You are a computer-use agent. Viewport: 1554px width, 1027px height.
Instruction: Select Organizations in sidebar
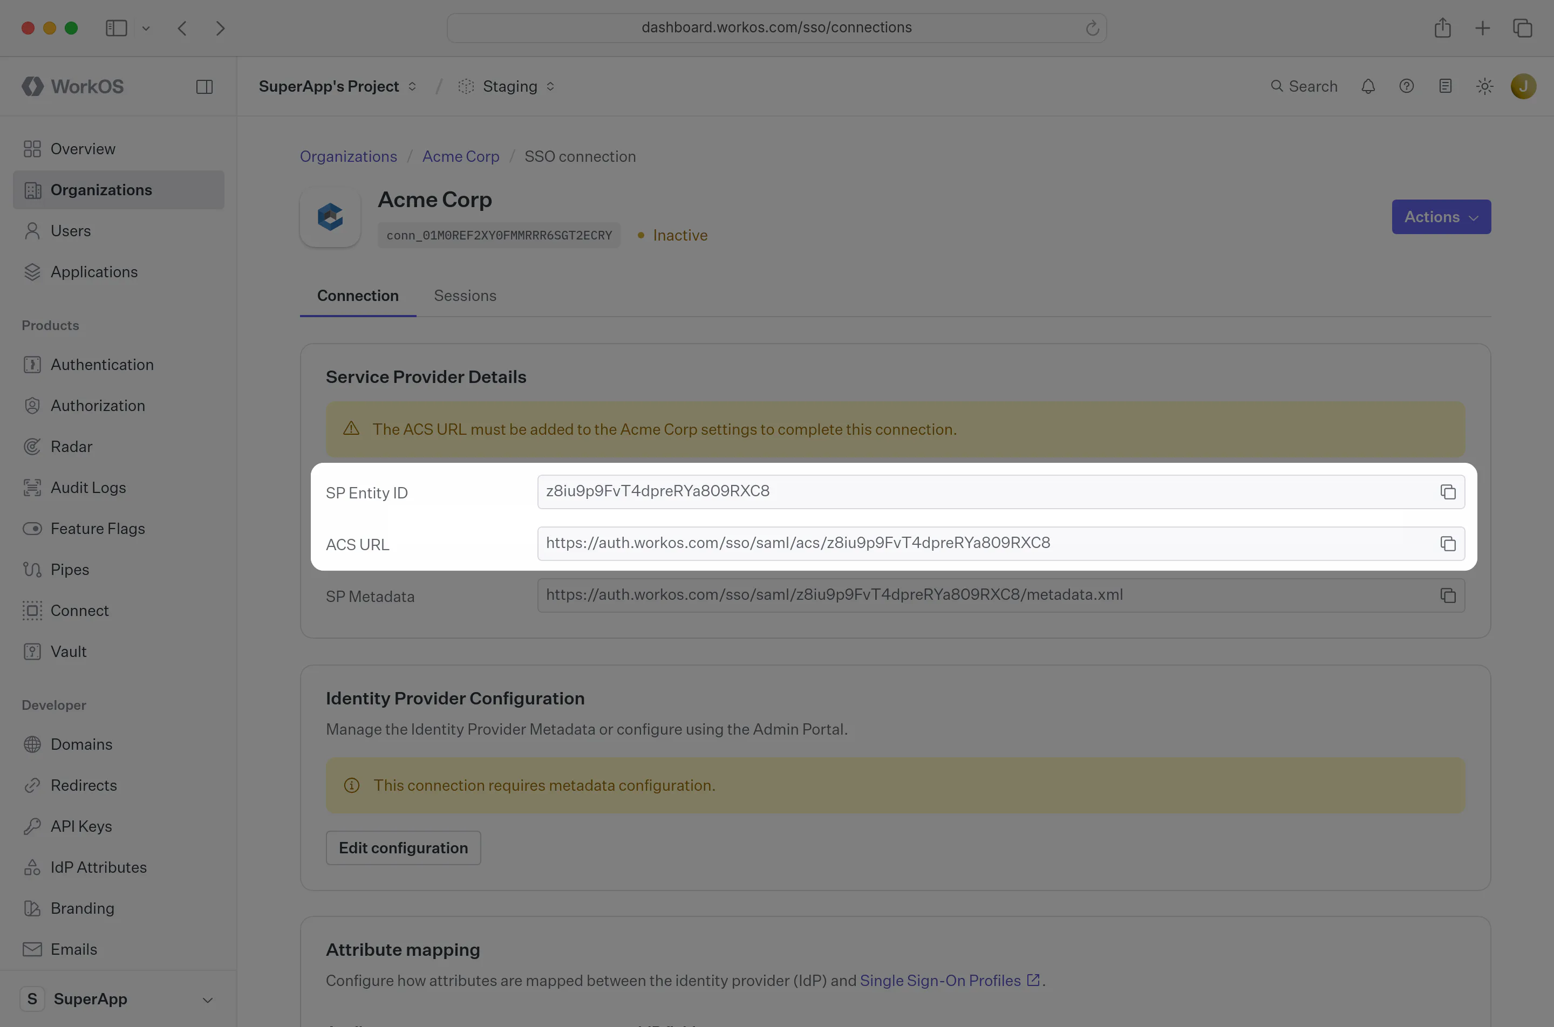[x=119, y=190]
